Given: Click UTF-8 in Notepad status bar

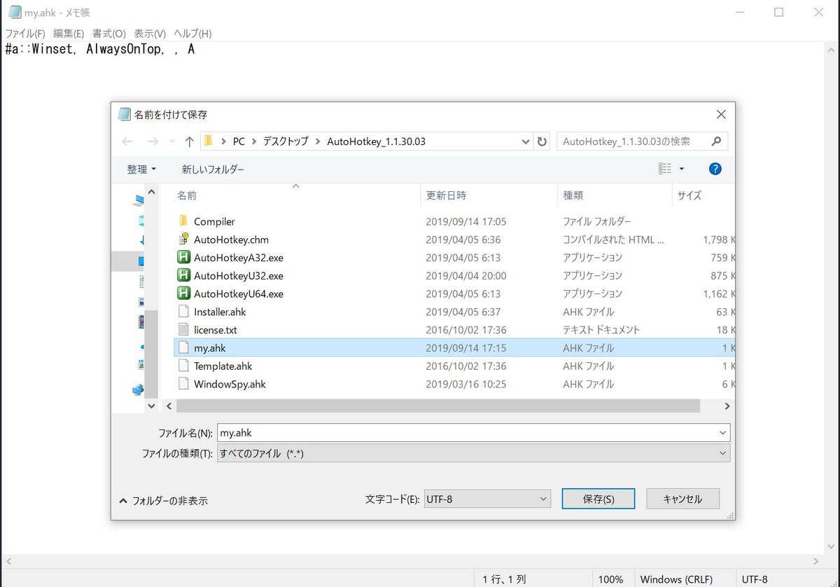Looking at the screenshot, I should pos(755,579).
